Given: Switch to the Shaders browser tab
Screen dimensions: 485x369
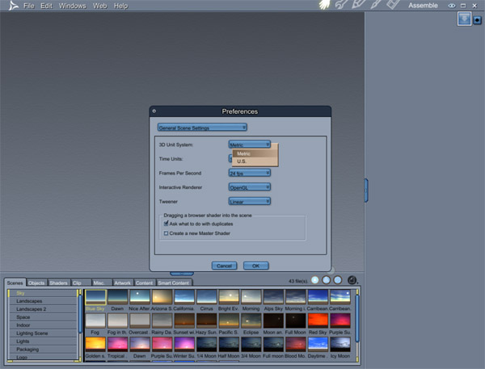Looking at the screenshot, I should pos(58,283).
